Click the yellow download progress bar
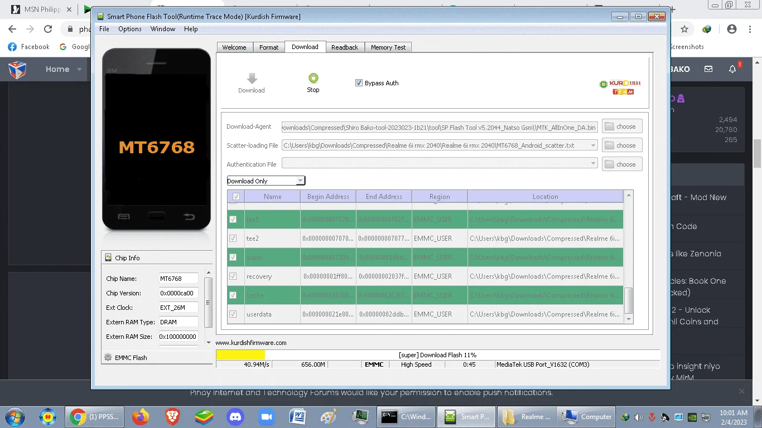 240,354
